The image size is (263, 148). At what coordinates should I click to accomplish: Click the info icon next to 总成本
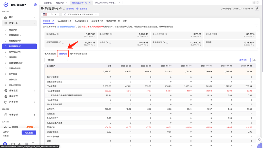coord(110,43)
